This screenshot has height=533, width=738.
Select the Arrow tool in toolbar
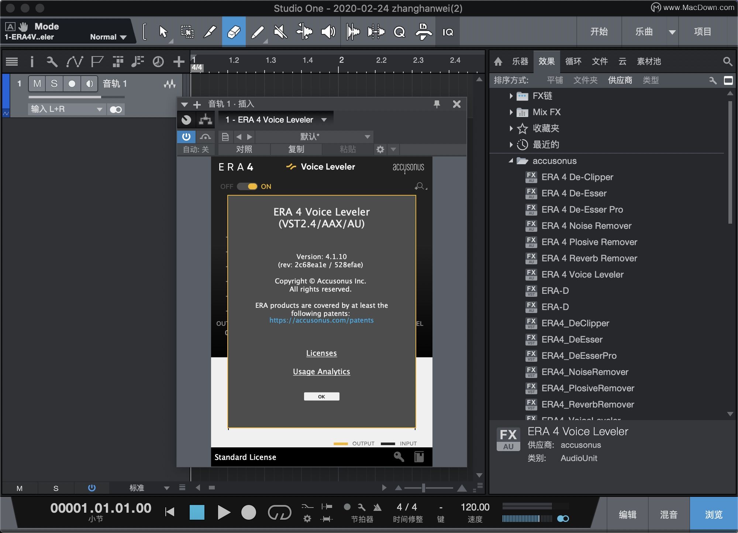(163, 32)
